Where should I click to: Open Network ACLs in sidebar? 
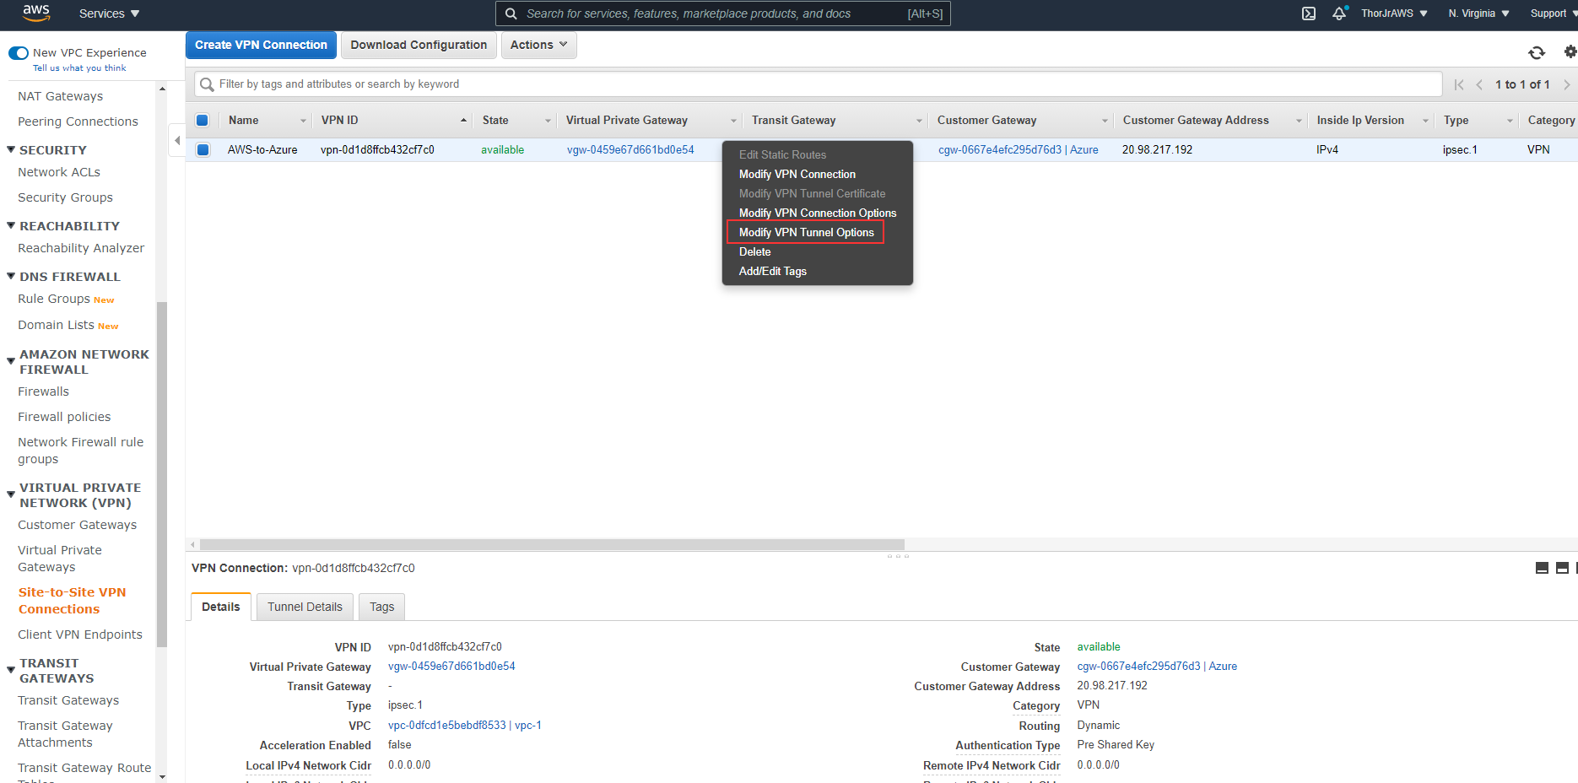59,172
